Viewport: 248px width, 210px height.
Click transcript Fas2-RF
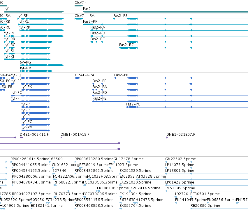pos(166,24)
